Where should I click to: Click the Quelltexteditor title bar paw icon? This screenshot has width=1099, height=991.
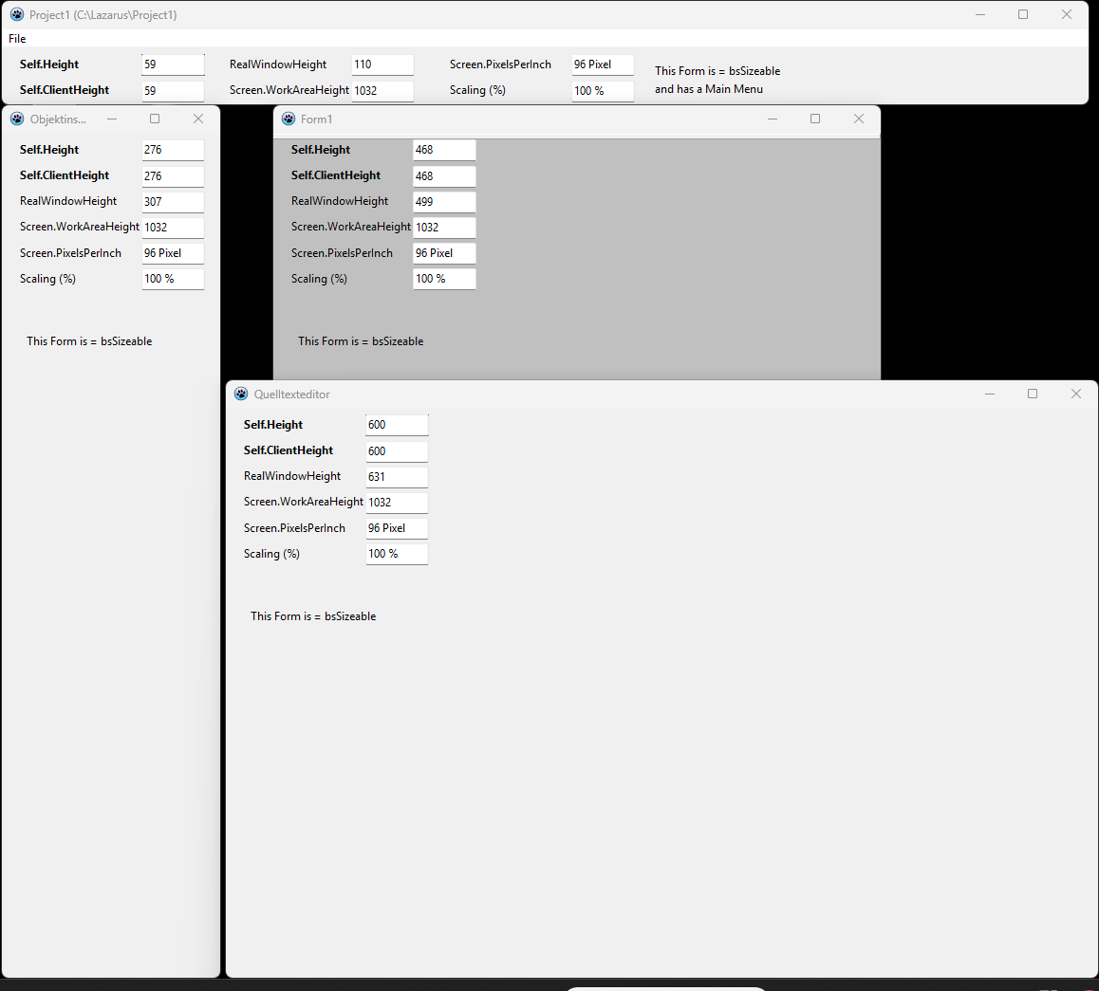click(241, 394)
